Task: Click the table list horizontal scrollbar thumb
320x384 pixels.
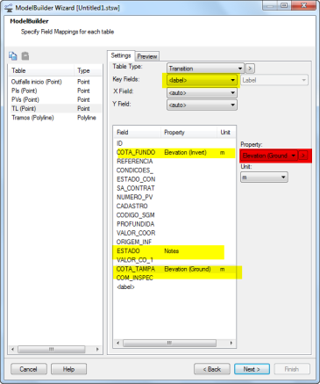Action: tap(52, 349)
